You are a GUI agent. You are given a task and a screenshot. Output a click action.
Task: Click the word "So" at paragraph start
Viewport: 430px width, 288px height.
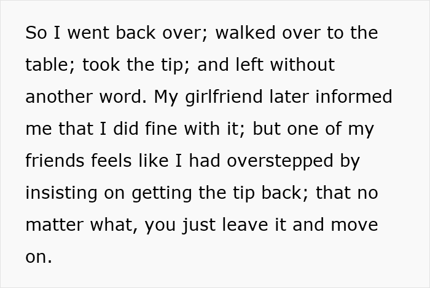(36, 33)
